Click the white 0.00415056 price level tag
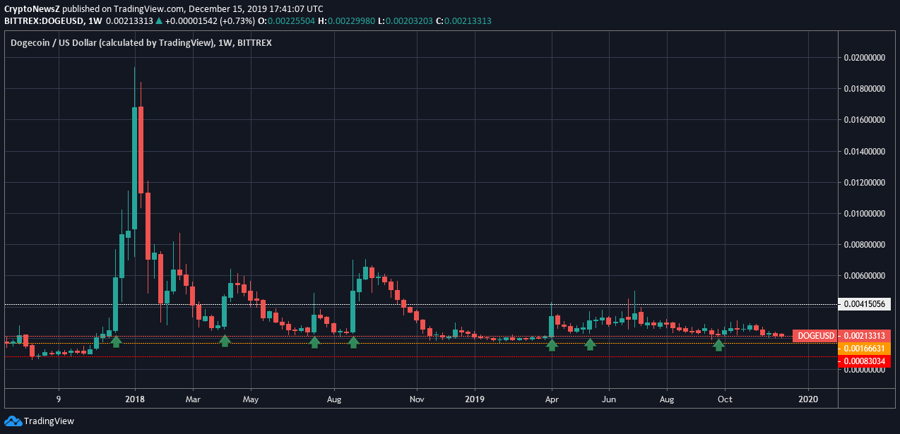 (x=865, y=305)
